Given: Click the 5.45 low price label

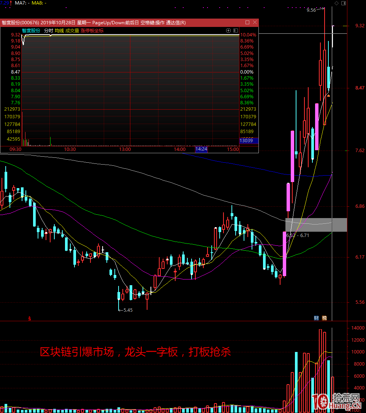Looking at the screenshot, I should [128, 310].
